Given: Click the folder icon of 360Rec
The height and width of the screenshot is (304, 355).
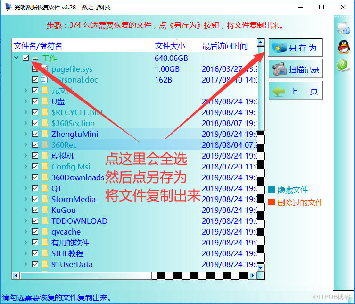Looking at the screenshot, I should point(45,144).
